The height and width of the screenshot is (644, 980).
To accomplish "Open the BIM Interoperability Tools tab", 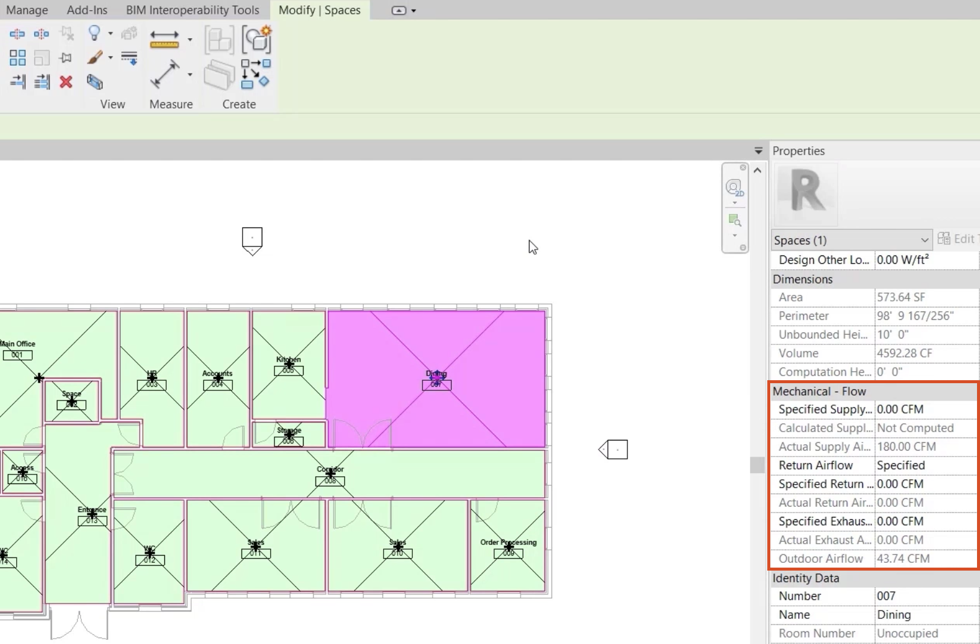I will tap(192, 10).
